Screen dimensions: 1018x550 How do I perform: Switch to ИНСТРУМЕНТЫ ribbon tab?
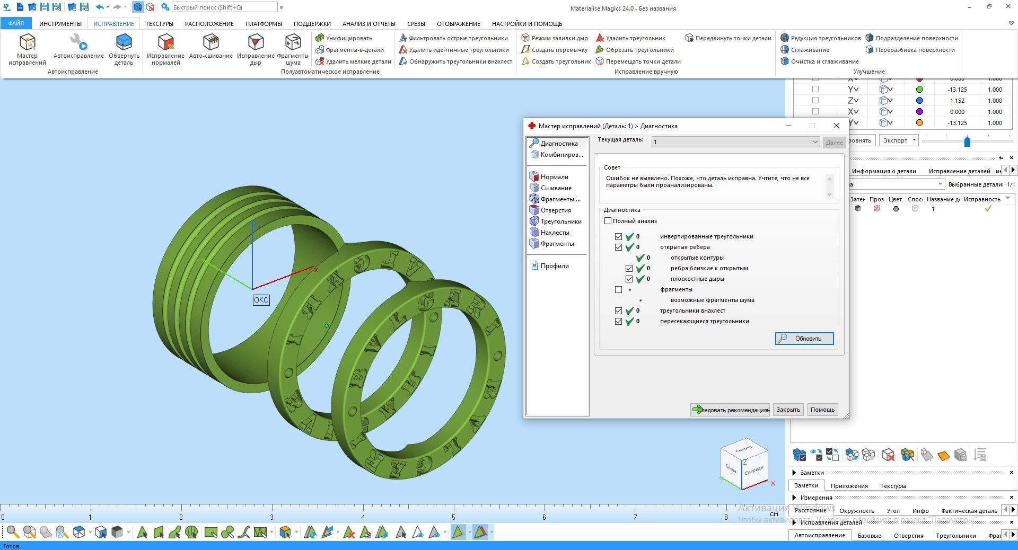60,23
